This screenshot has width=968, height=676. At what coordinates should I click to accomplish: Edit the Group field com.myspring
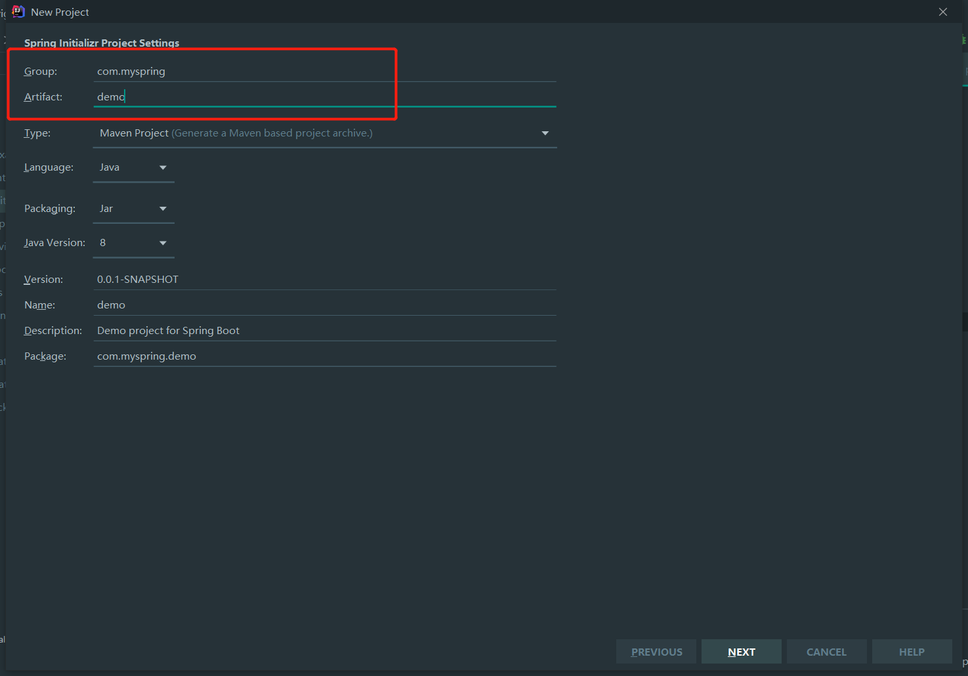coord(325,71)
